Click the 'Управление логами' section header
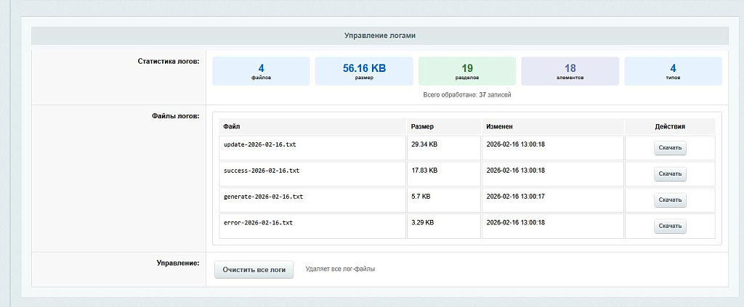This screenshot has width=744, height=307. coord(379,36)
